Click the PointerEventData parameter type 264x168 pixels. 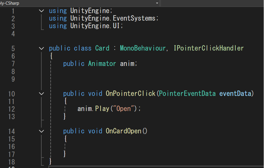[x=187, y=94]
